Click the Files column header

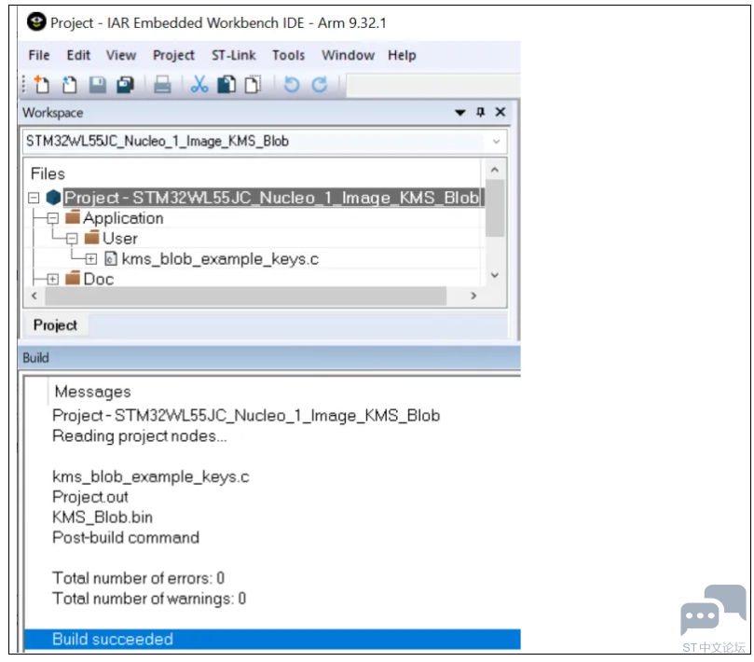click(48, 173)
